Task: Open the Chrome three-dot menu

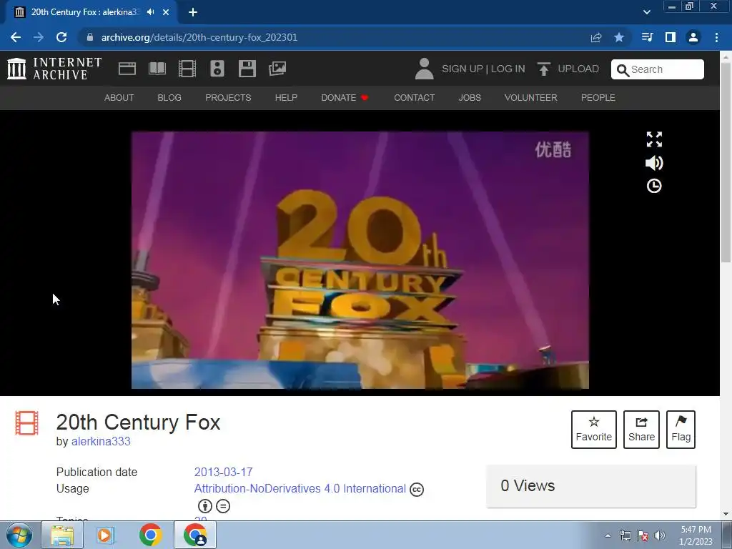Action: coord(716,37)
